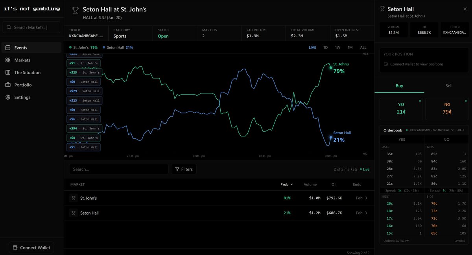Viewport: 472px width, 255px height.
Task: Click the 24H VOLUME $1.9M stat
Action: [x=264, y=33]
